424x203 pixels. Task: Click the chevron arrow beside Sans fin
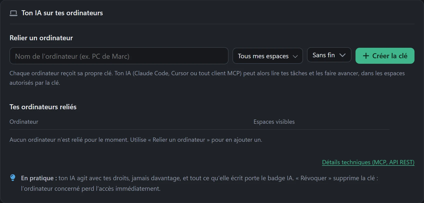tap(342, 55)
